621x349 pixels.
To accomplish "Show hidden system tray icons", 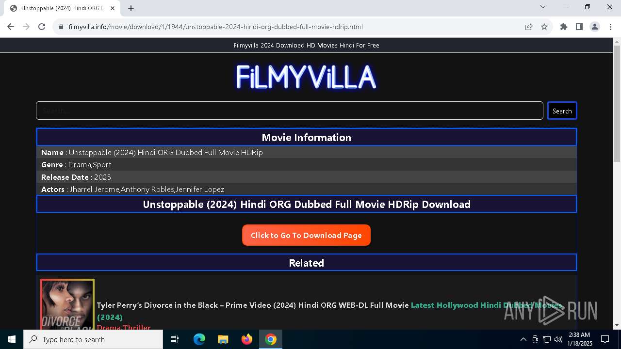I will 523,339.
